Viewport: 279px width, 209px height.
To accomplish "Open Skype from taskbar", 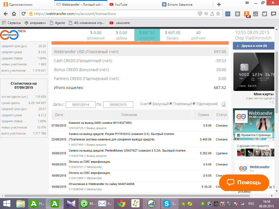I will [x=170, y=204].
